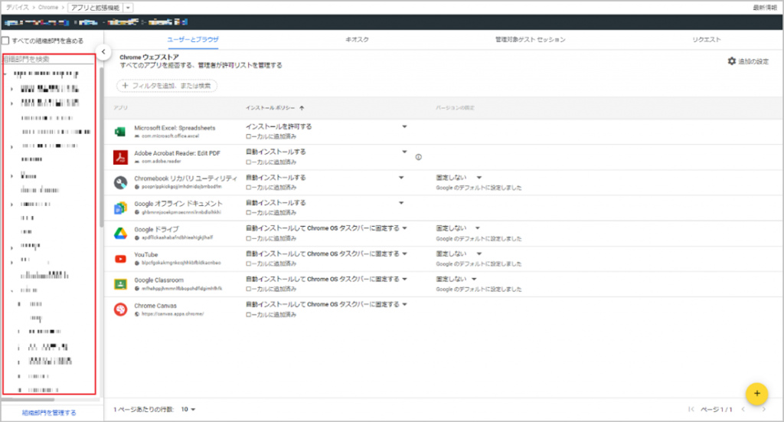784x422 pixels.
Task: Click the info icon in Adobe Acrobat row
Action: point(419,157)
